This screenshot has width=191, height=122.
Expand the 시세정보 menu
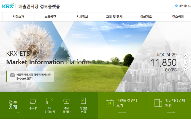tap(82, 17)
